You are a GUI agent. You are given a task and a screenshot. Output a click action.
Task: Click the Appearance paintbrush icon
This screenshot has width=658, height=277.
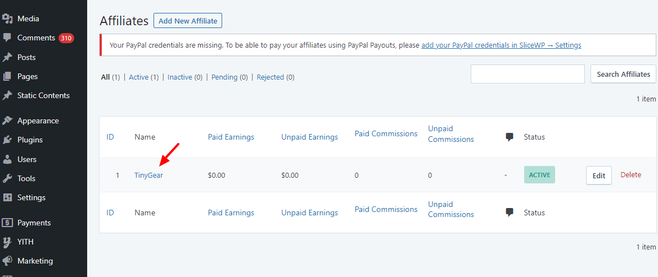[7, 121]
